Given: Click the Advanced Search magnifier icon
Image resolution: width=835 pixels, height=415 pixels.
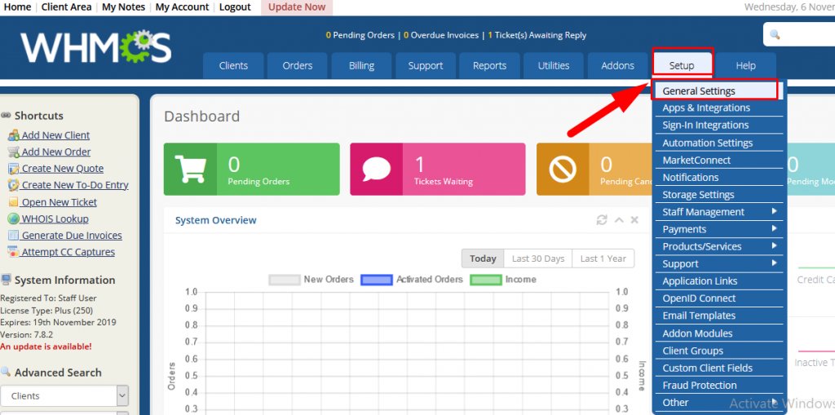Looking at the screenshot, I should tap(6, 372).
